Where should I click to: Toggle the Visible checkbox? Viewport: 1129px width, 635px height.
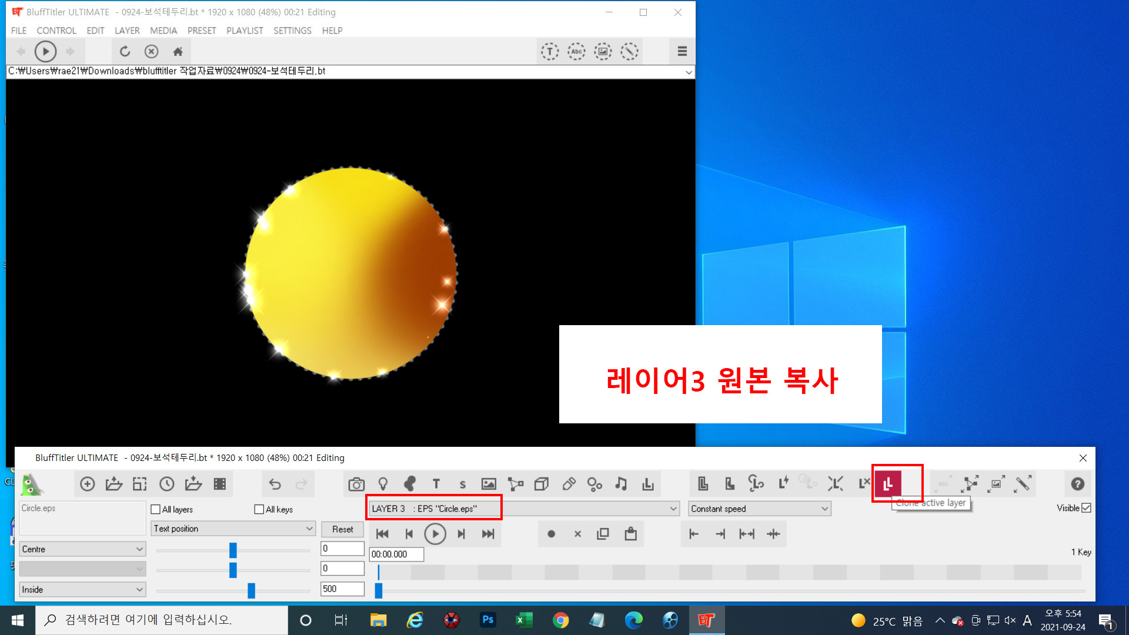1086,508
